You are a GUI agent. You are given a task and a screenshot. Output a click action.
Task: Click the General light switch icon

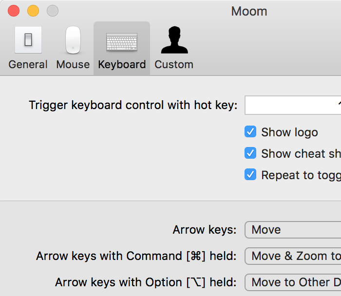point(28,40)
